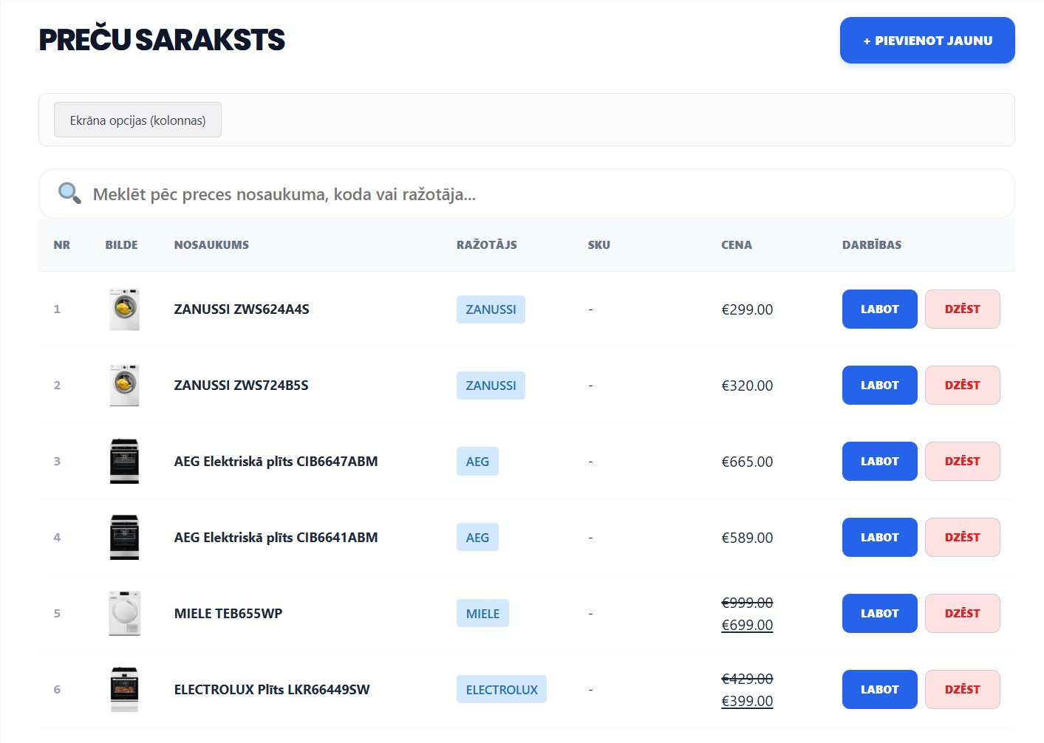
Task: Click the Cena column header
Action: click(736, 244)
